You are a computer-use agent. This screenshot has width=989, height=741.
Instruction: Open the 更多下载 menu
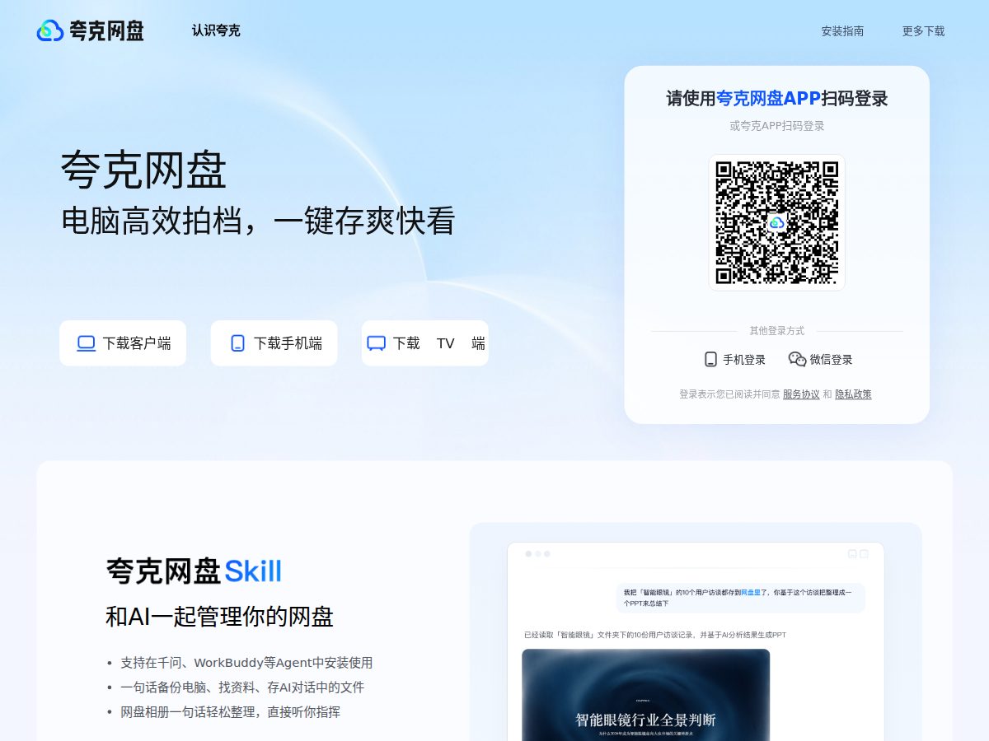click(x=923, y=31)
